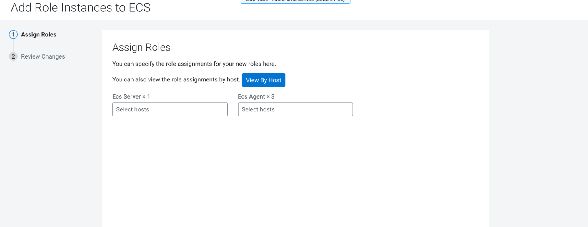Image resolution: width=588 pixels, height=227 pixels.
Task: Click the 'view role assignments by host' text
Action: click(x=176, y=80)
